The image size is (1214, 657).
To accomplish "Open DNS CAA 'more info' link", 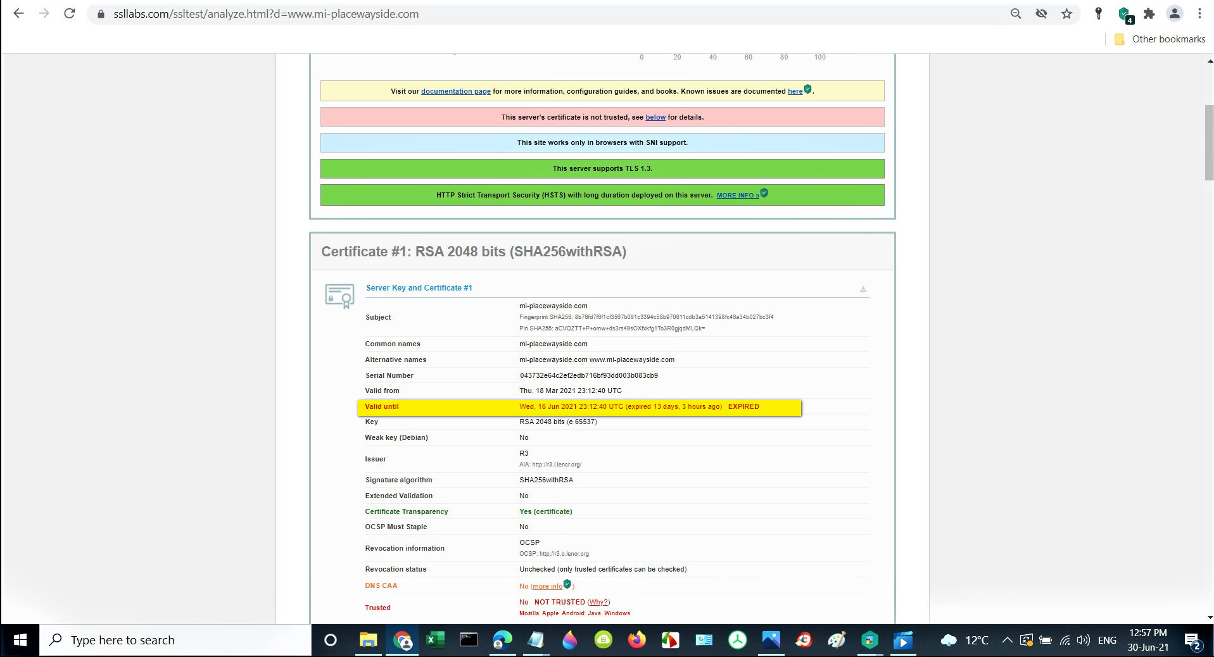I will (x=548, y=586).
